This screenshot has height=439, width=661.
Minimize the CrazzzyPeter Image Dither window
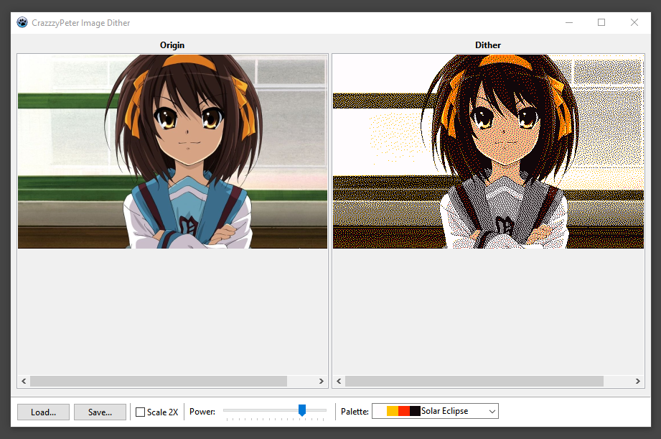coord(569,22)
